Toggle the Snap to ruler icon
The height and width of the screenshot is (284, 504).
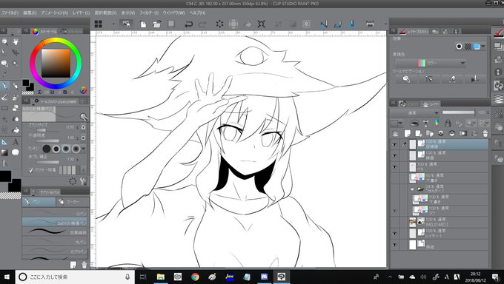tap(324, 24)
